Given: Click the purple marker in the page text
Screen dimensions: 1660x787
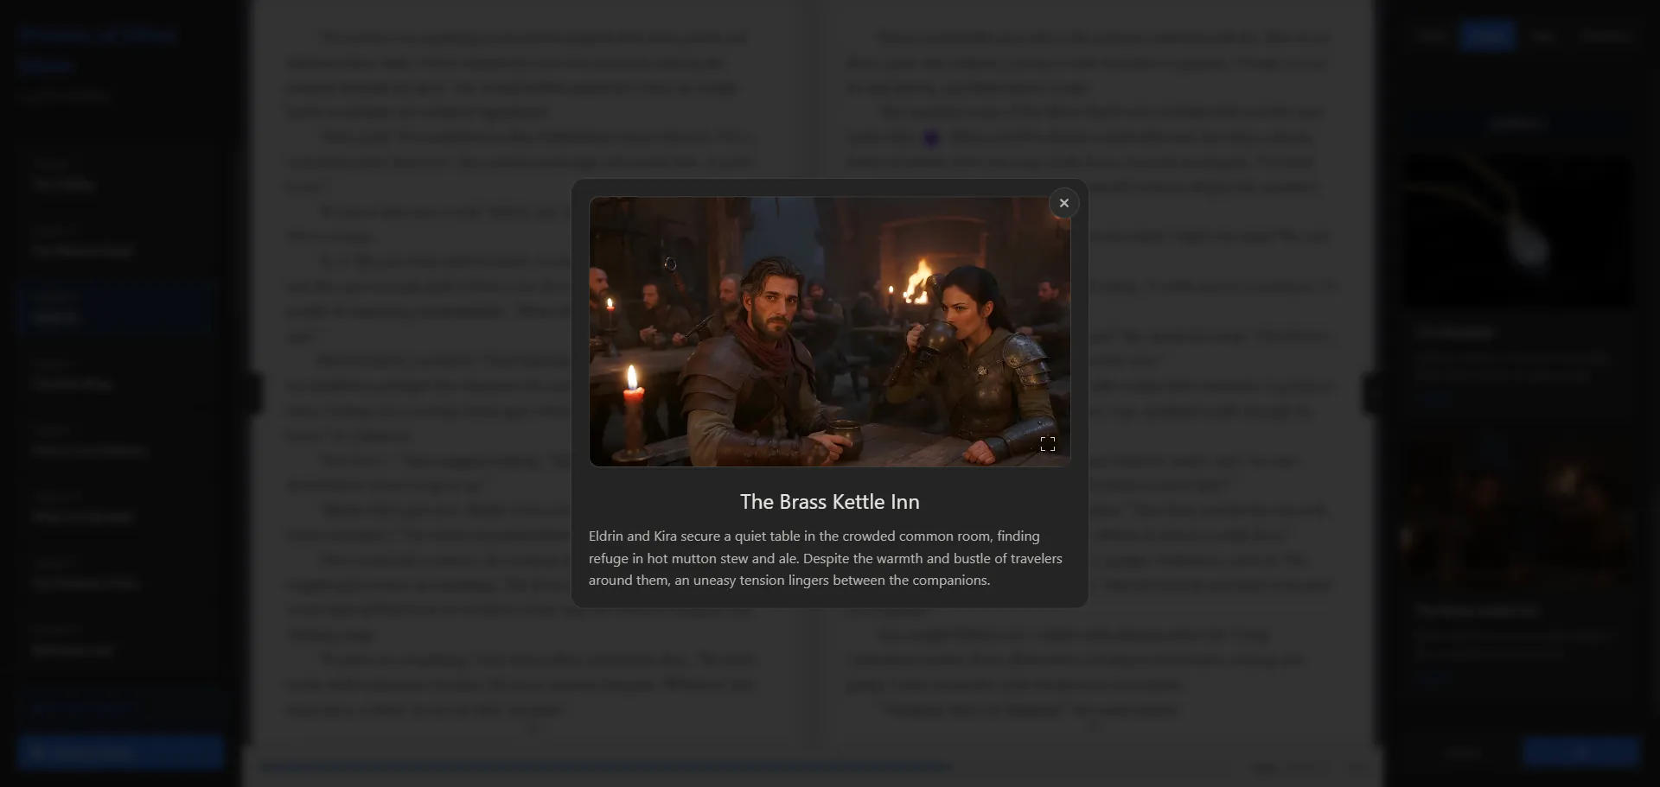Looking at the screenshot, I should tap(930, 138).
